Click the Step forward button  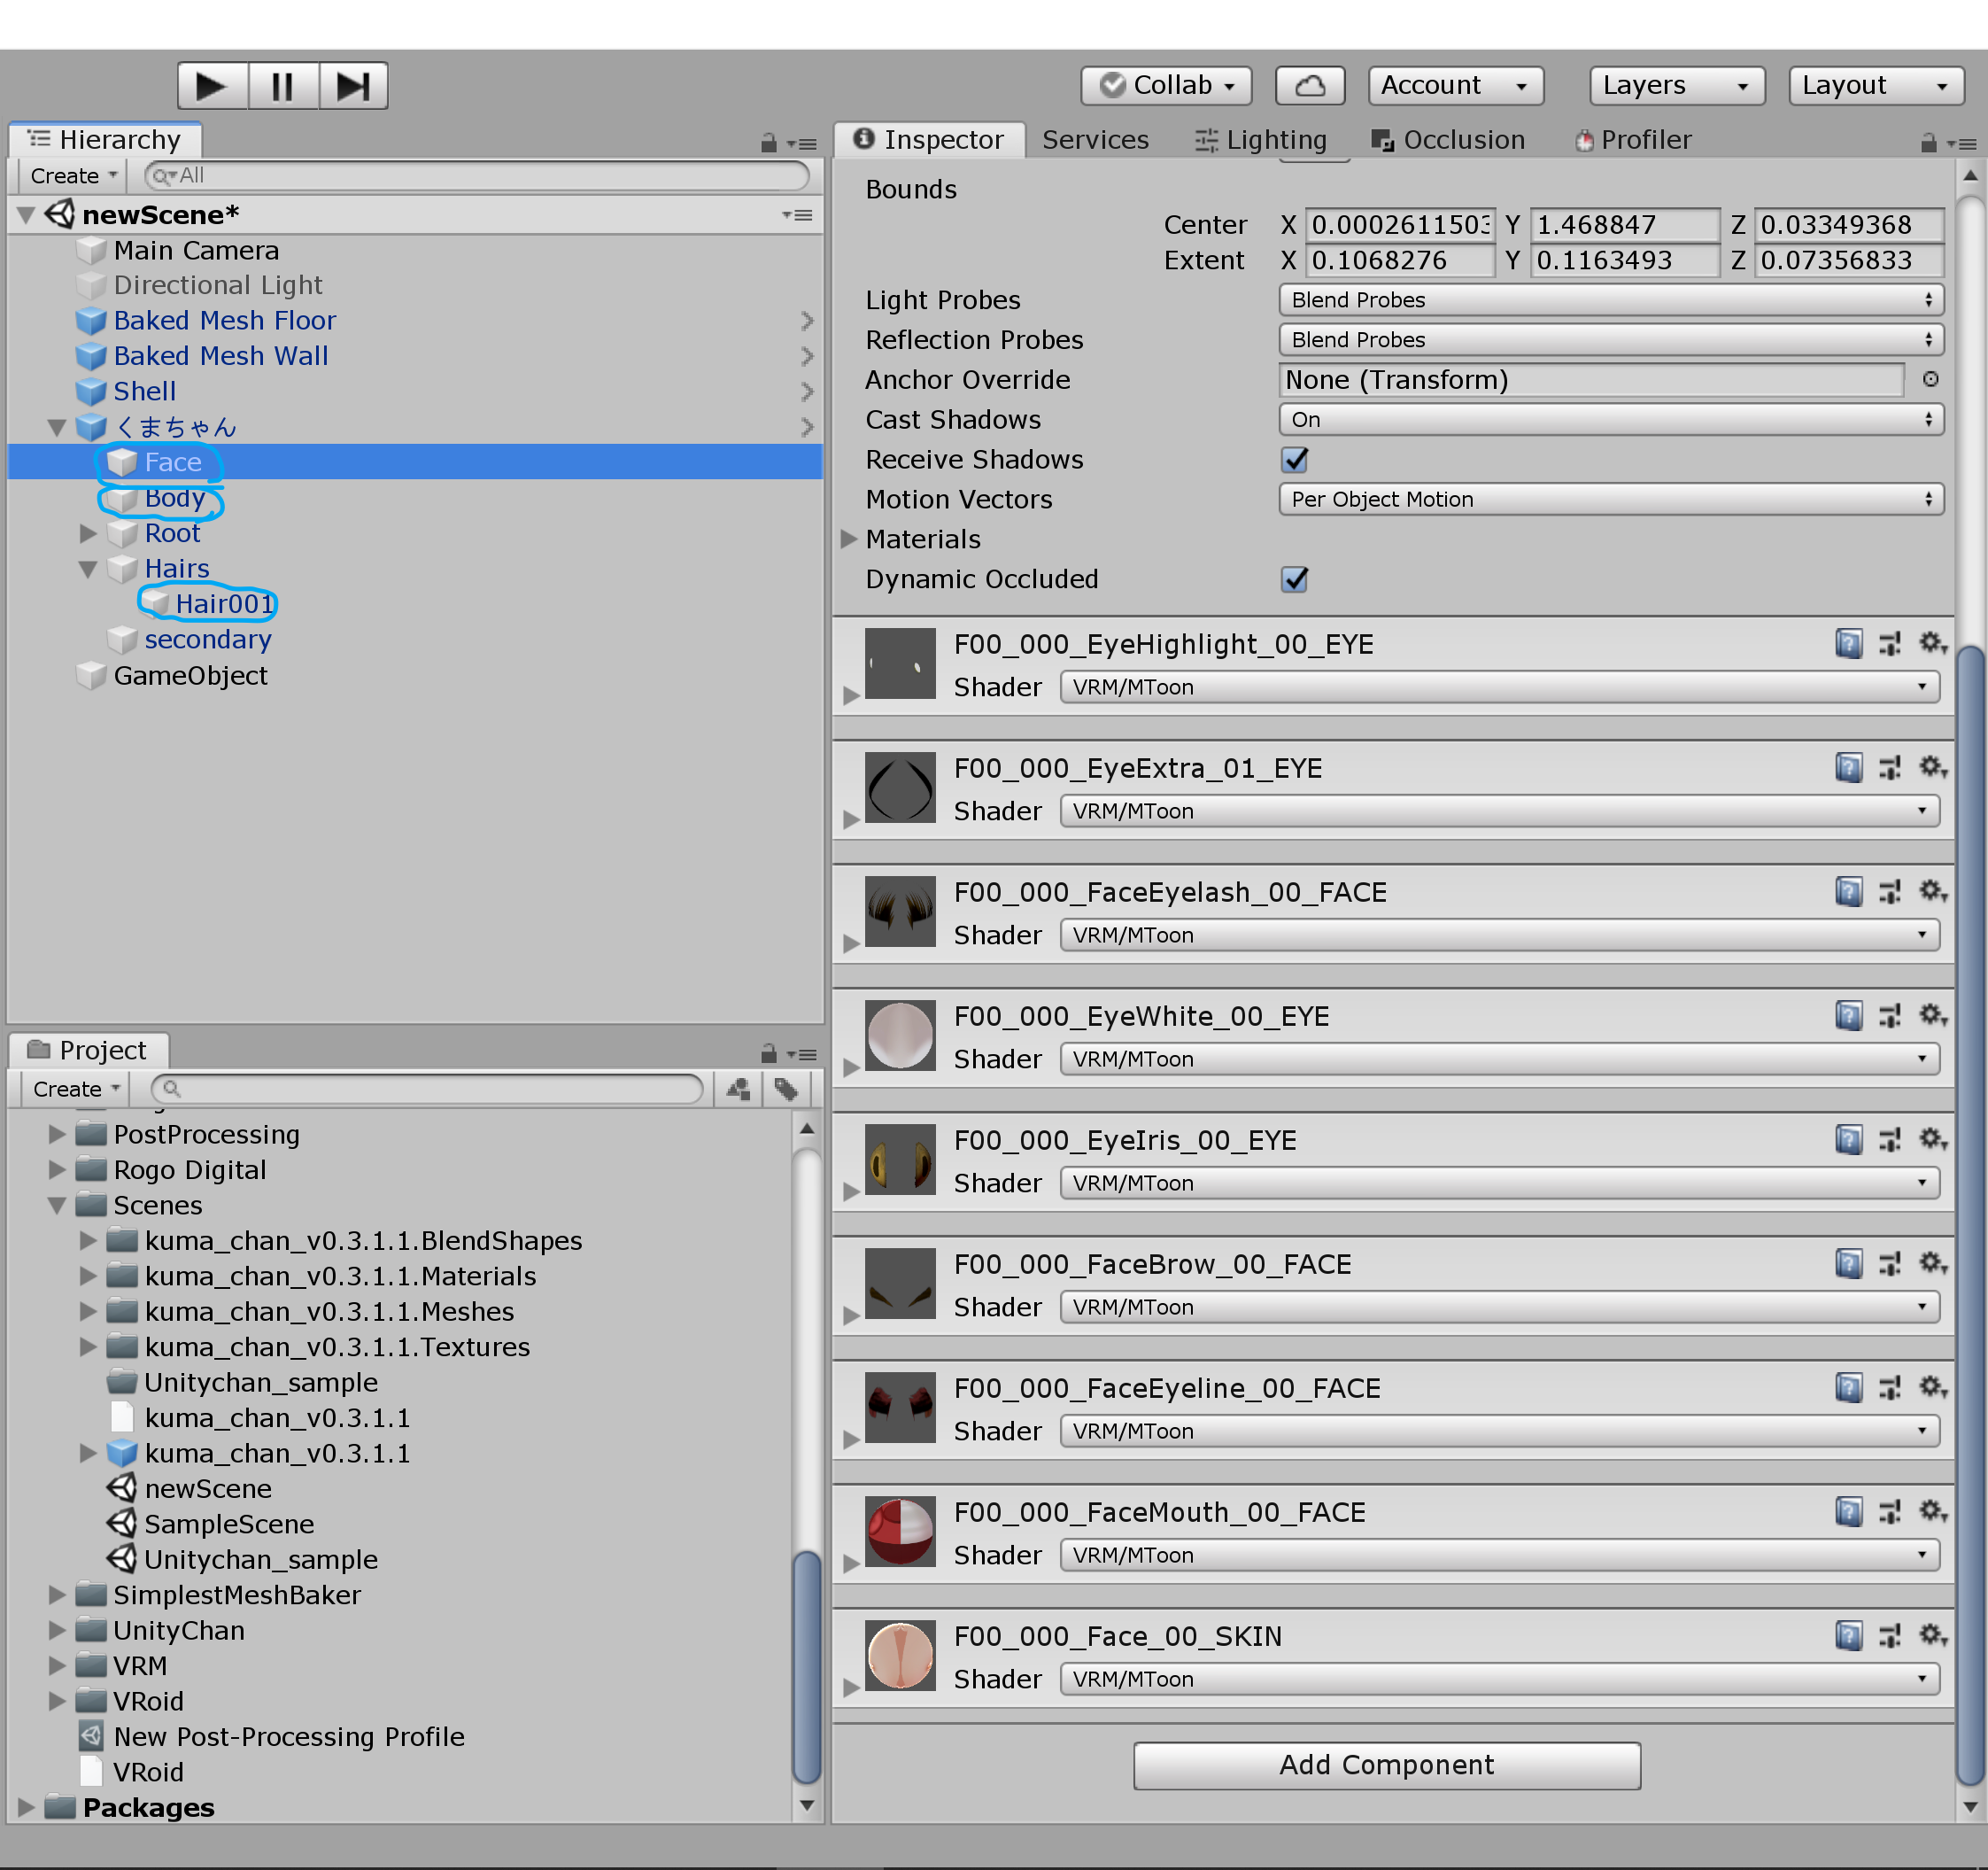click(x=352, y=86)
